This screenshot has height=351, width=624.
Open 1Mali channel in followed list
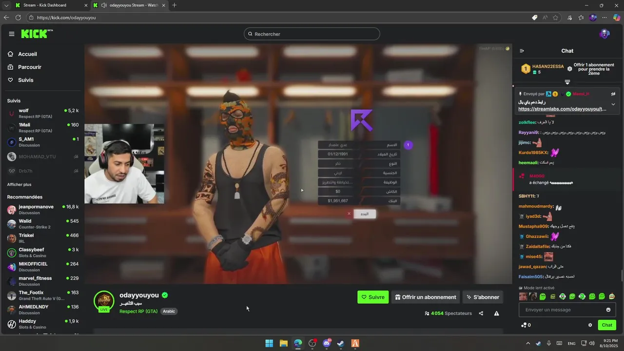point(43,128)
